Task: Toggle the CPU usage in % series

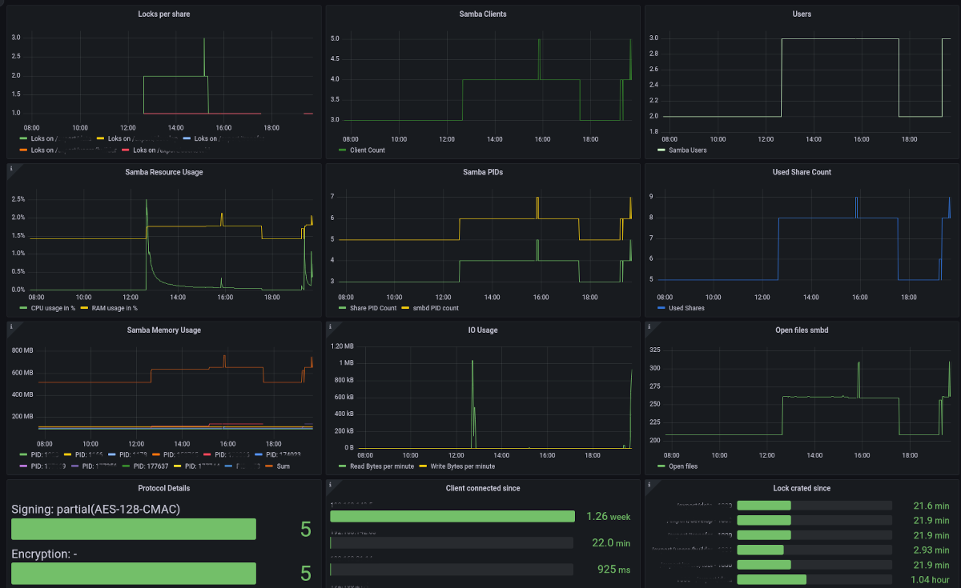Action: [53, 308]
